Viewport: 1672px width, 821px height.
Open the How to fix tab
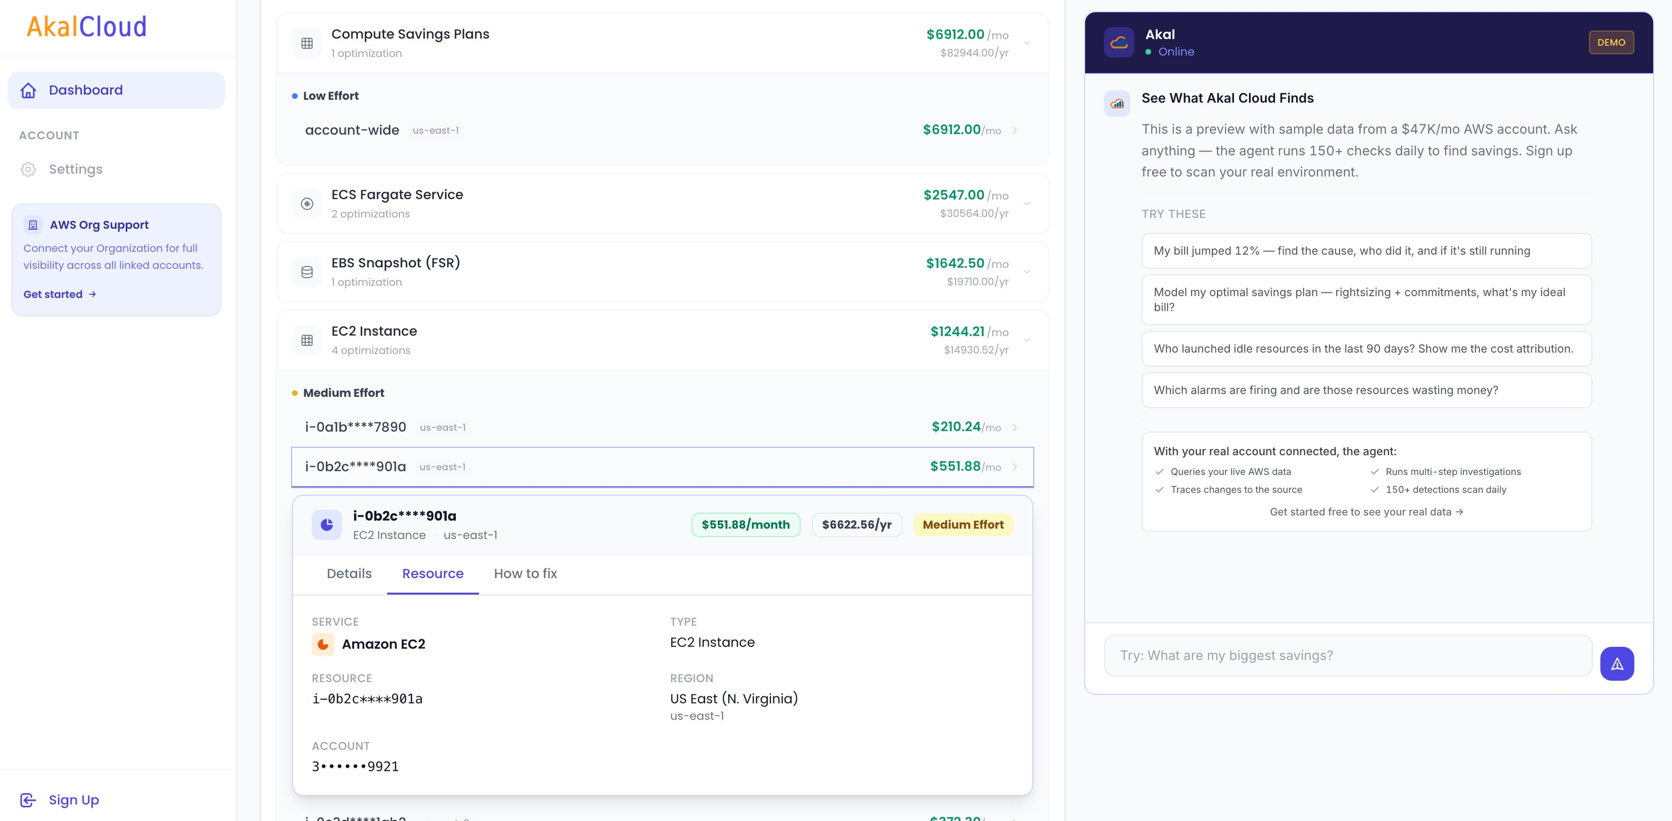525,574
